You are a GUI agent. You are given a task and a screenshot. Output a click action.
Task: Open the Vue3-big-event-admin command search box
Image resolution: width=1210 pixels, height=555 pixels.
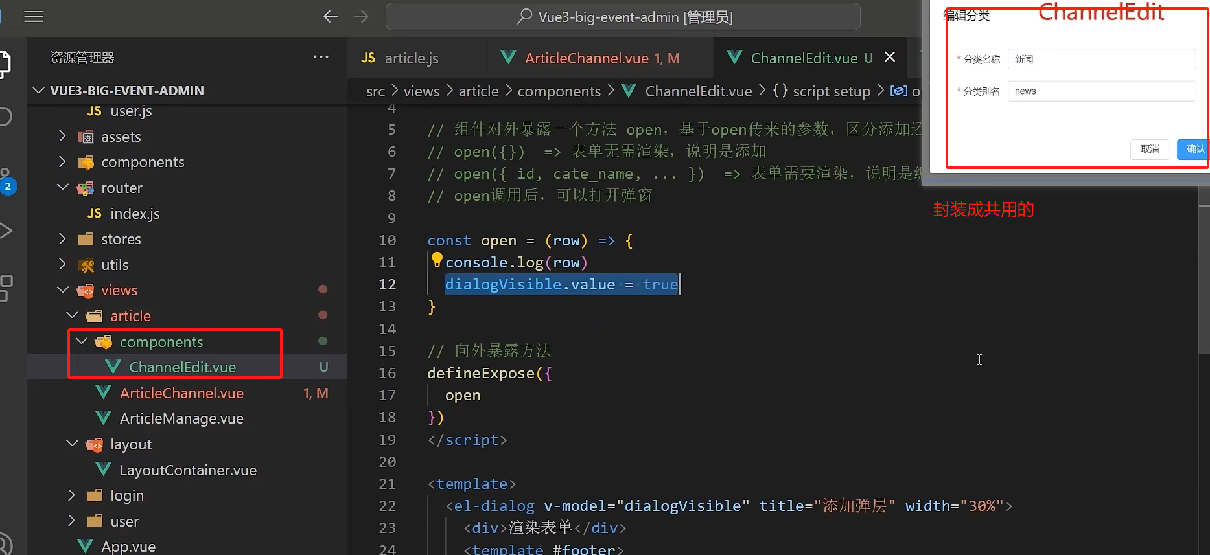[x=623, y=17]
